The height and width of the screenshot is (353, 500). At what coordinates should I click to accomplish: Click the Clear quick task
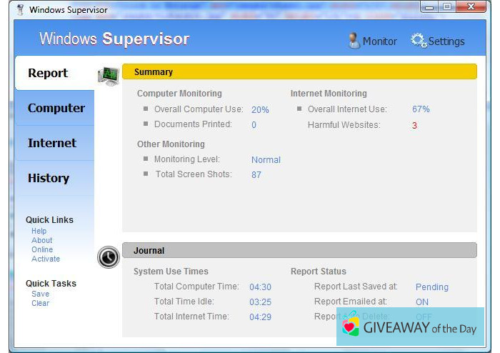(x=40, y=303)
